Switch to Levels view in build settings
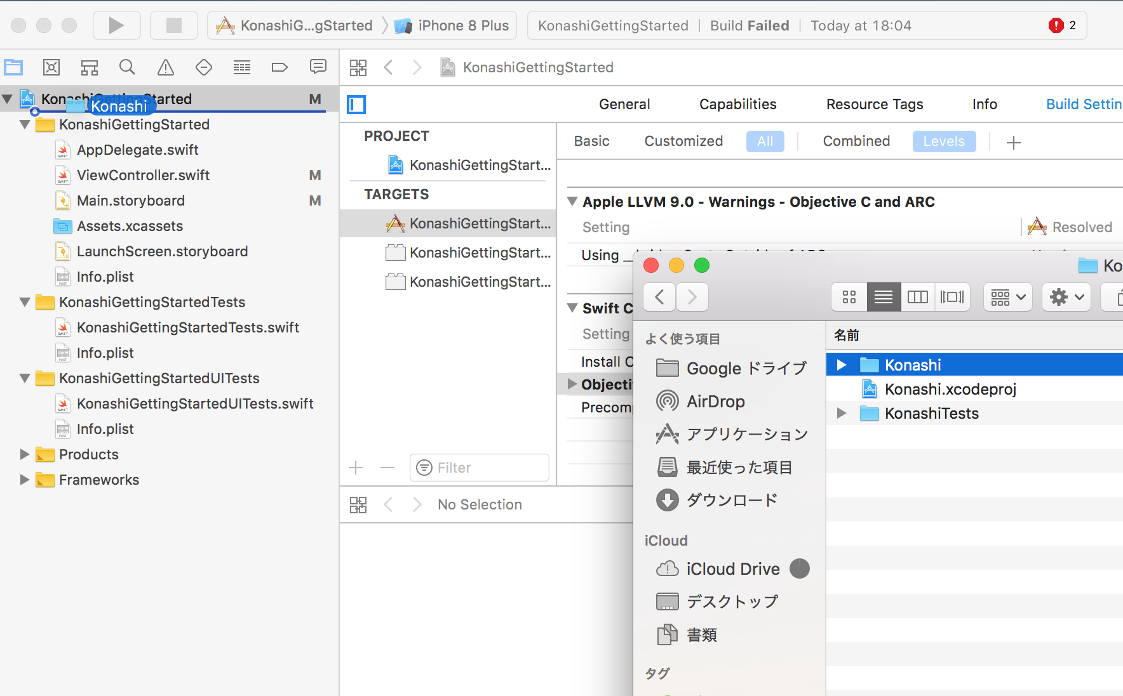Screen dimensions: 1123x696 [x=943, y=141]
